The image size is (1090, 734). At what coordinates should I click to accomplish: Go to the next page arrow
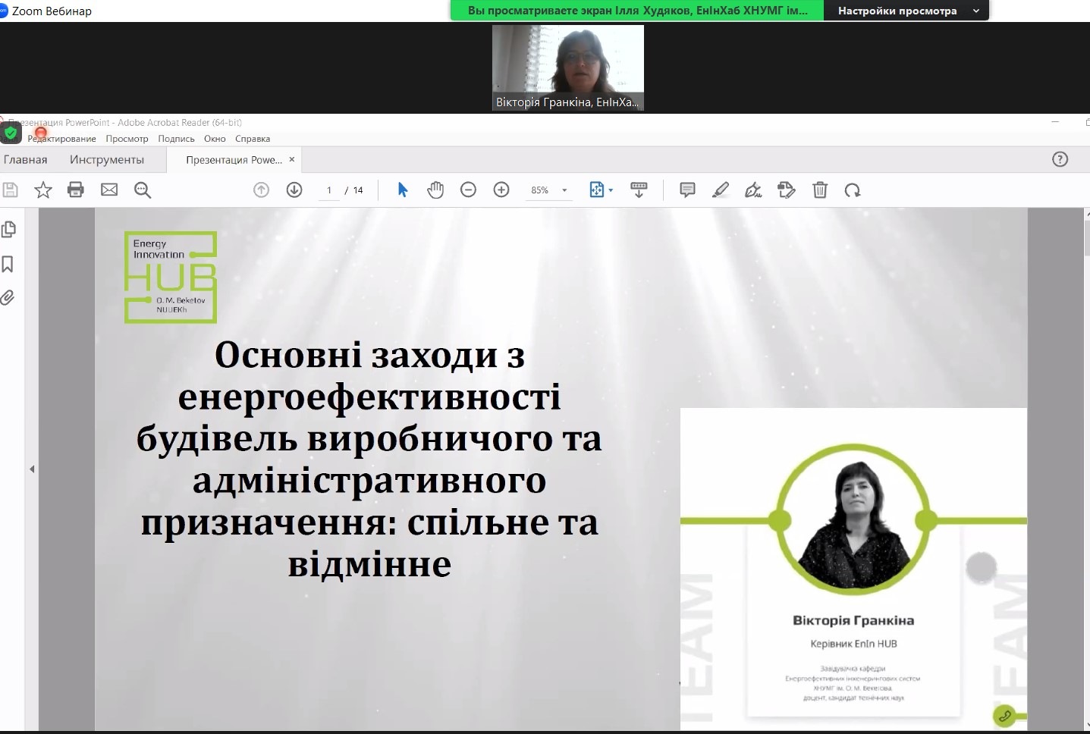[294, 190]
